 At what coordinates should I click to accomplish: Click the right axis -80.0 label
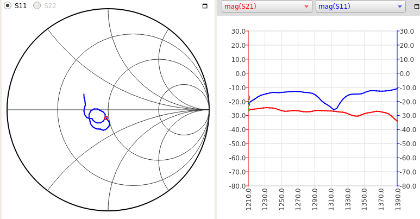(407, 186)
